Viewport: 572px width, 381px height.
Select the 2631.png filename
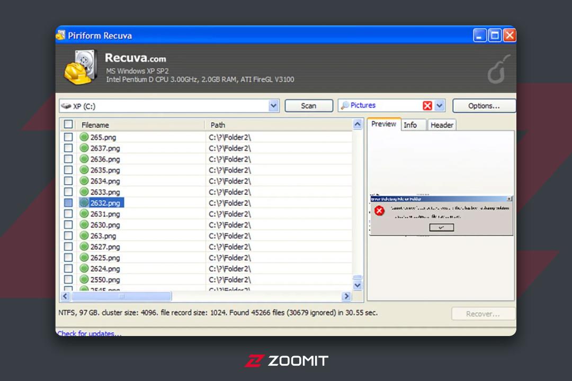click(105, 214)
